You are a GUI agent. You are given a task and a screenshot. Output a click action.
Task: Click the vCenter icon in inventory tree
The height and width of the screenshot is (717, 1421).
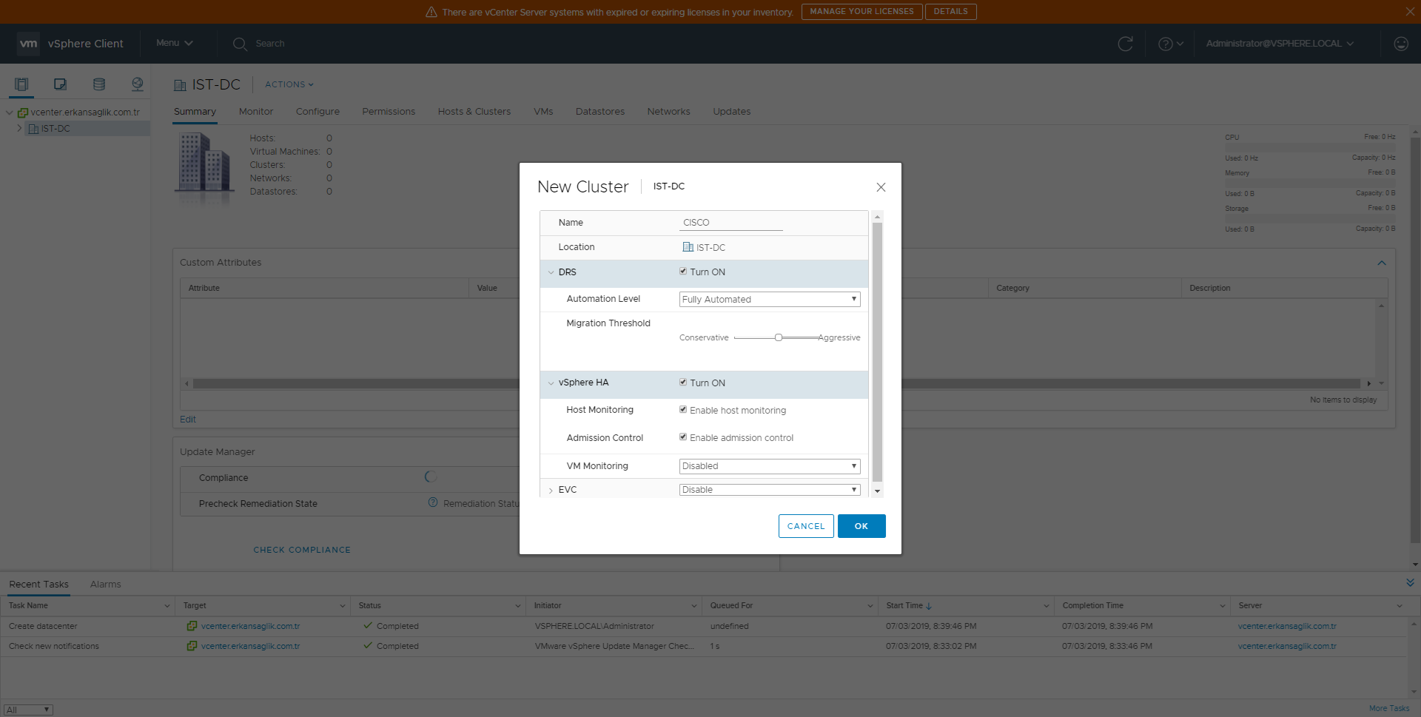[x=23, y=112]
